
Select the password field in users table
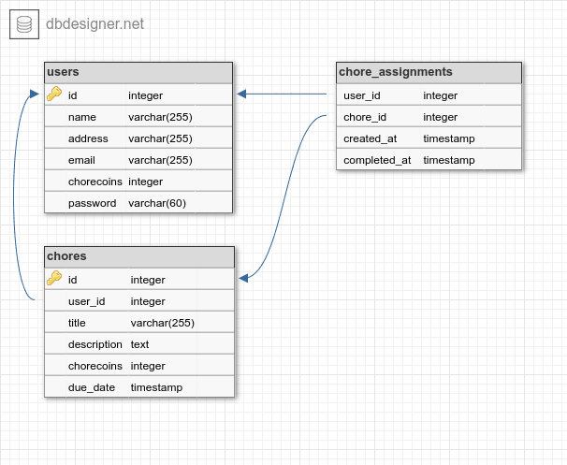pyautogui.click(x=138, y=203)
